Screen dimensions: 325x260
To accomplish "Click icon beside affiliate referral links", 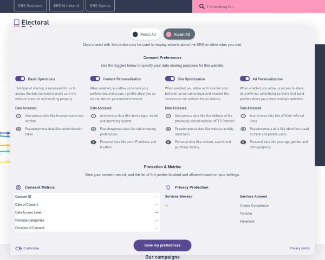I will (243, 116).
